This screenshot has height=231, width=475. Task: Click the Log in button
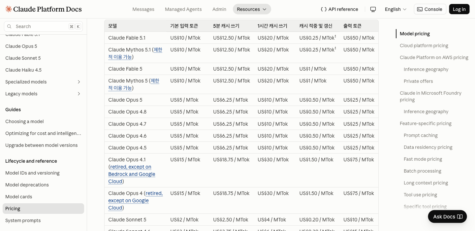click(459, 9)
